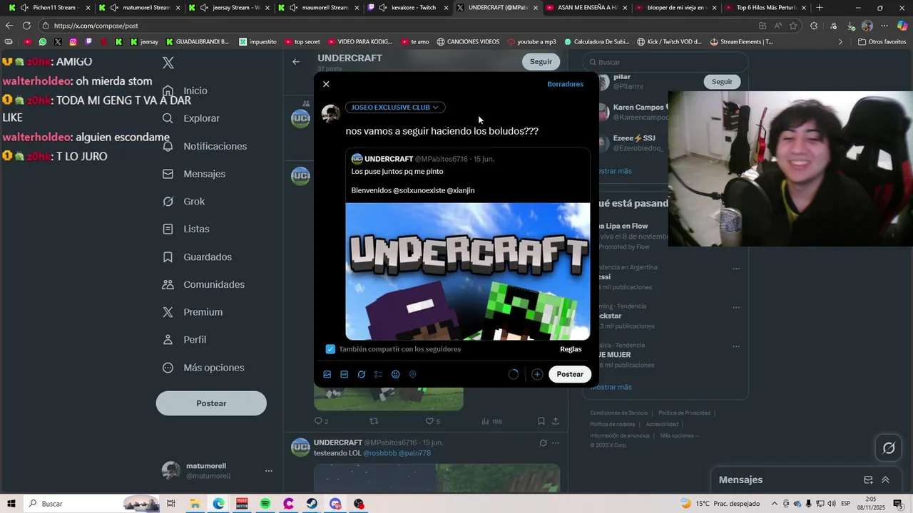Switch to the Pichon11 Stream tab
The image size is (913, 513).
coord(50,8)
